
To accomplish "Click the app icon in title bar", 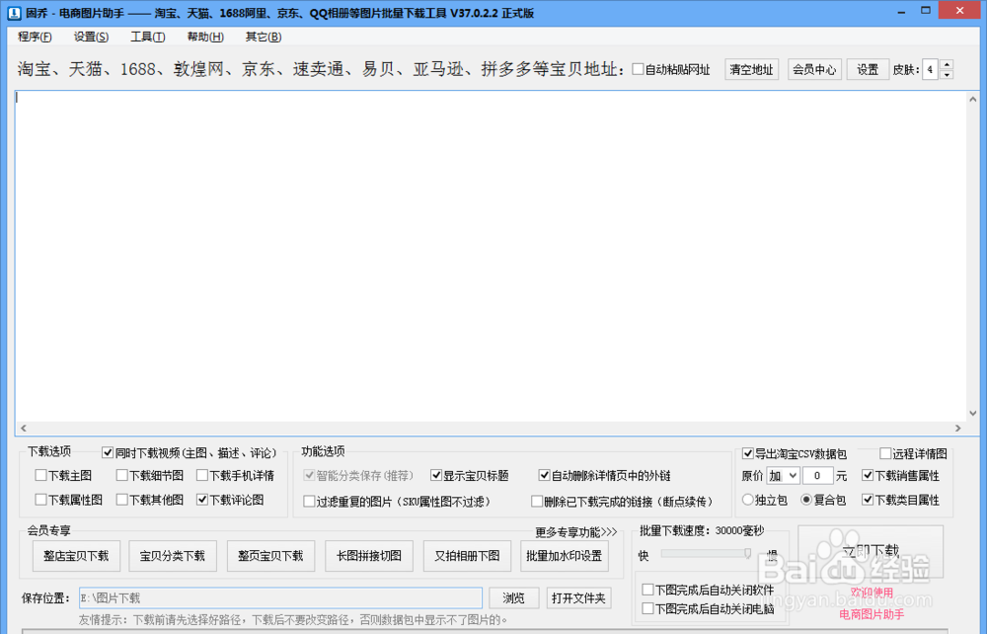I will pos(13,13).
